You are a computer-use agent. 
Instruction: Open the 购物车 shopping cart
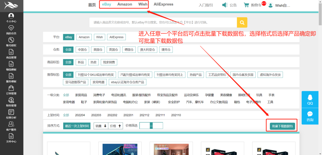(253, 5)
